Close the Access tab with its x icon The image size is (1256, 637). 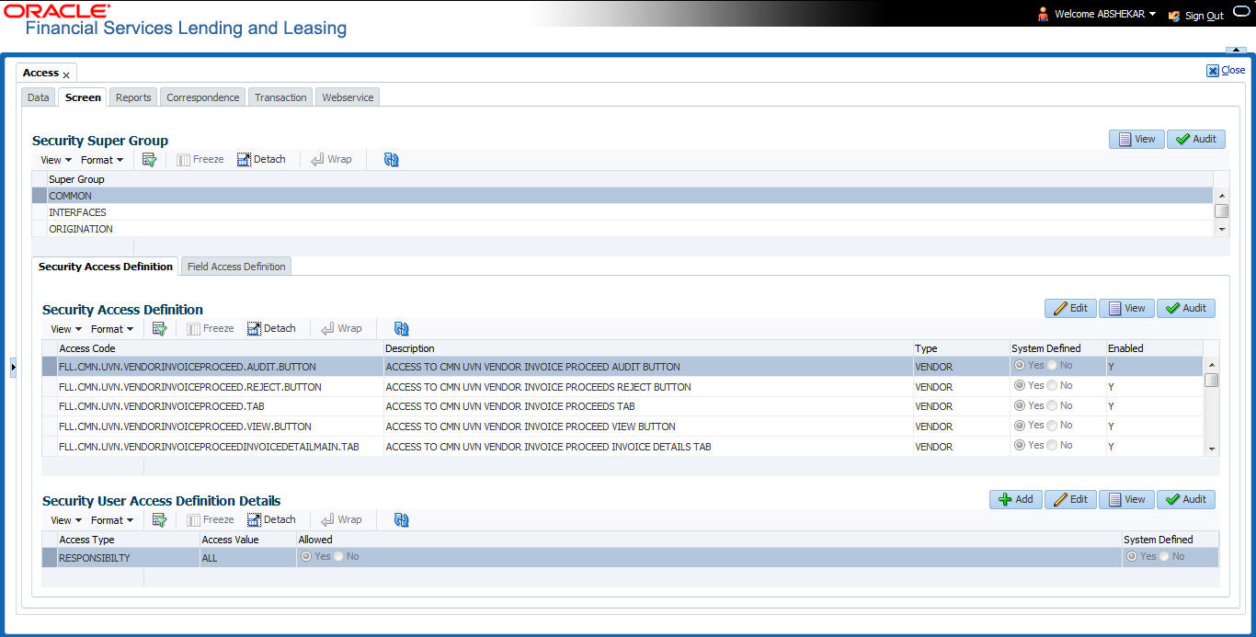point(66,74)
